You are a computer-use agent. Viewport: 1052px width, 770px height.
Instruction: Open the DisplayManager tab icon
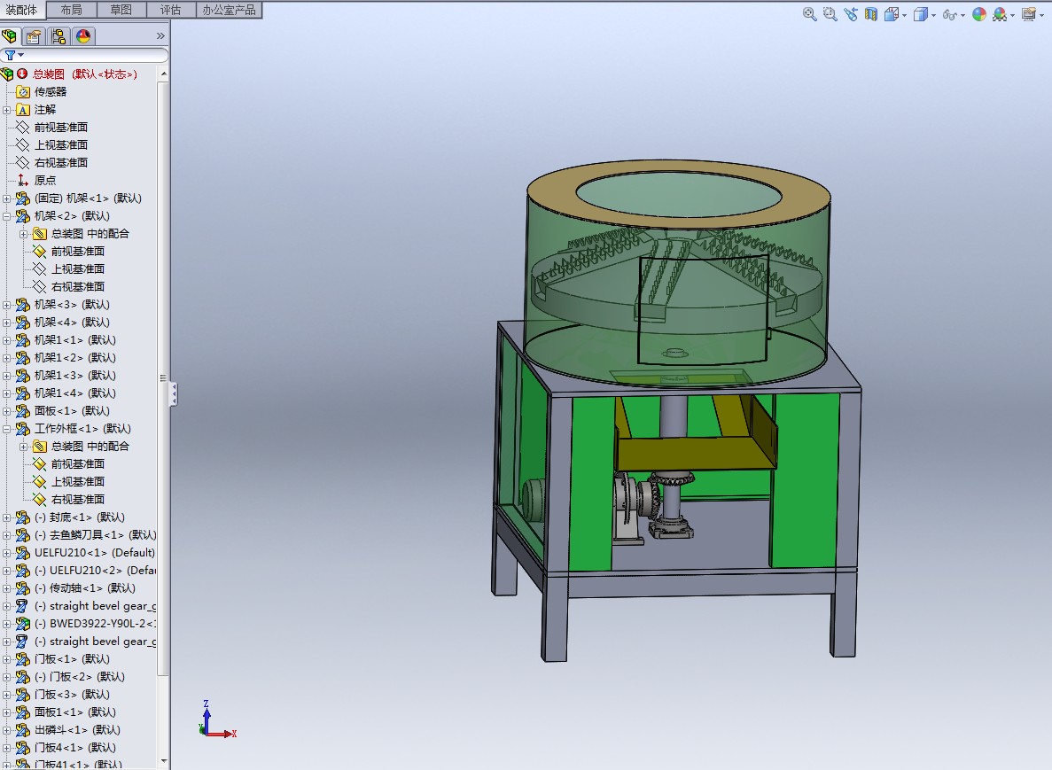coord(83,36)
